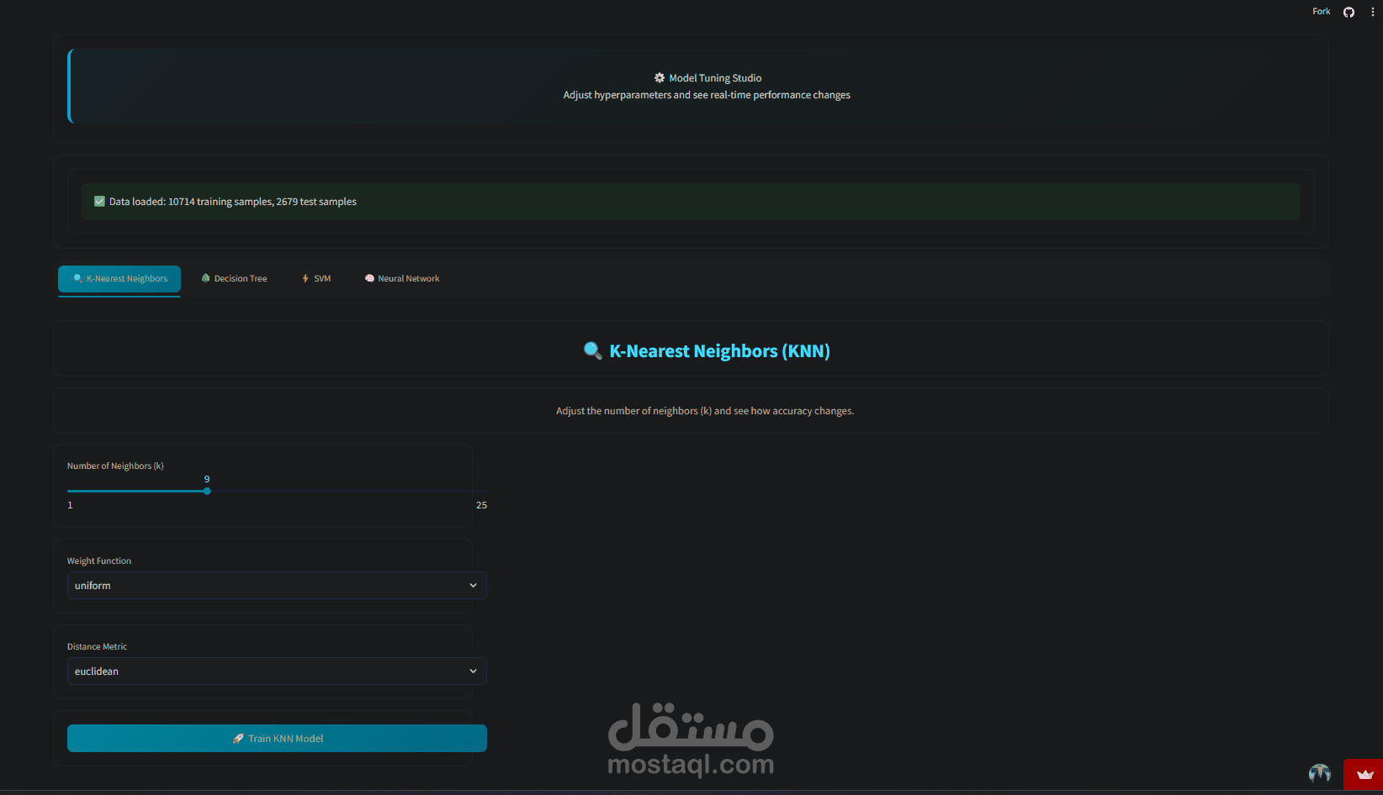Viewport: 1383px width, 795px height.
Task: Open the GitHub repository icon
Action: [1349, 12]
